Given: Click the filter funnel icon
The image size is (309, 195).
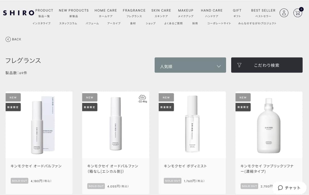Looking at the screenshot, I should pyautogui.click(x=239, y=65).
